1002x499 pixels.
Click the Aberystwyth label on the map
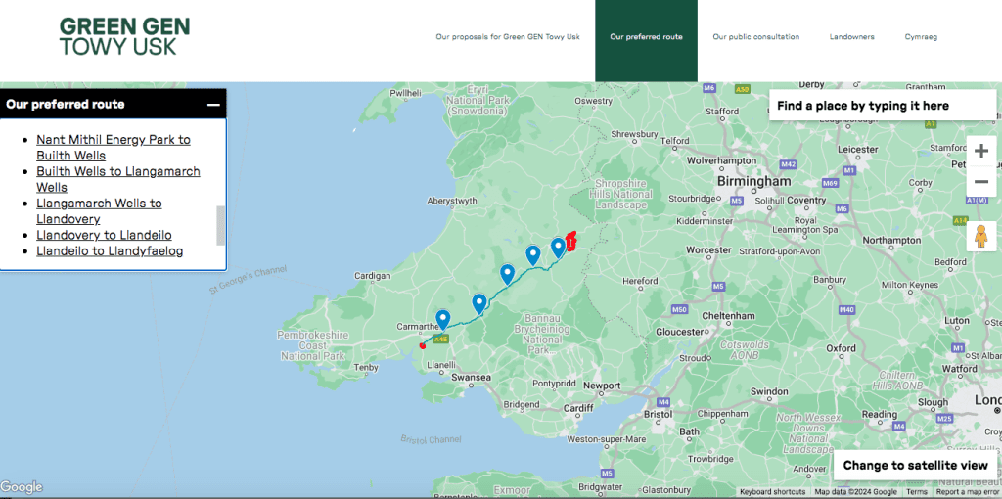click(452, 201)
